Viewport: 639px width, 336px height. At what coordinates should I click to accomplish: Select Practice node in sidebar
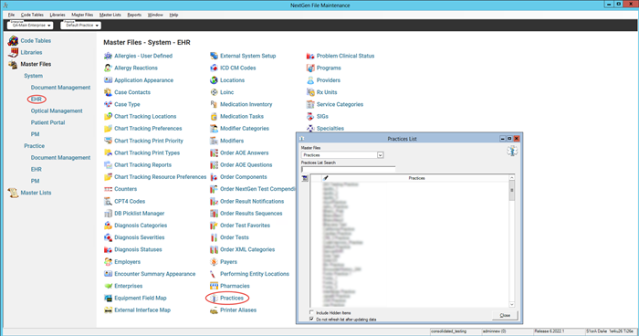click(35, 146)
